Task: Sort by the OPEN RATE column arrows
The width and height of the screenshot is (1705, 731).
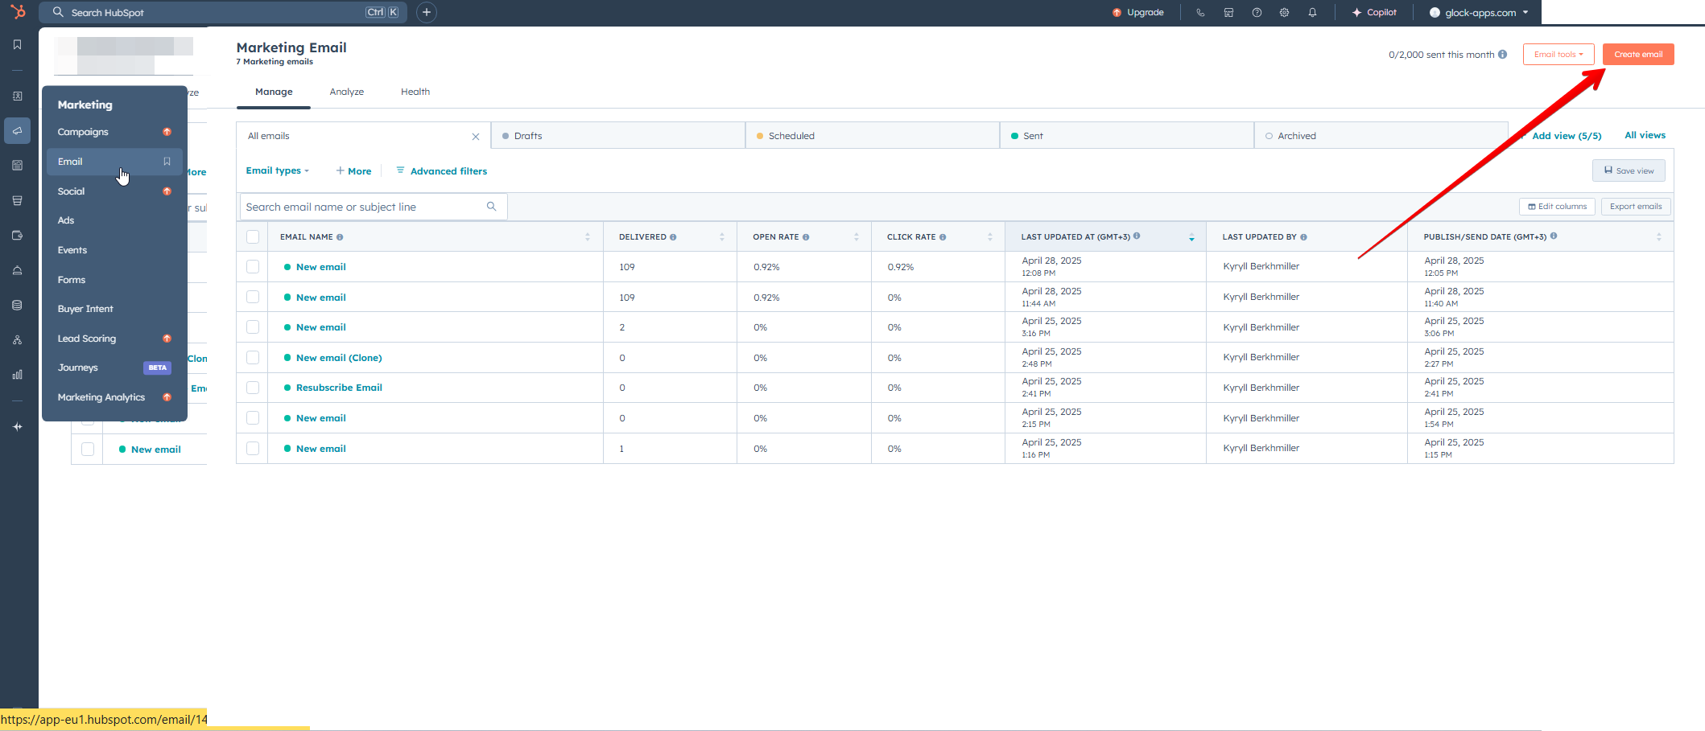Action: point(857,237)
